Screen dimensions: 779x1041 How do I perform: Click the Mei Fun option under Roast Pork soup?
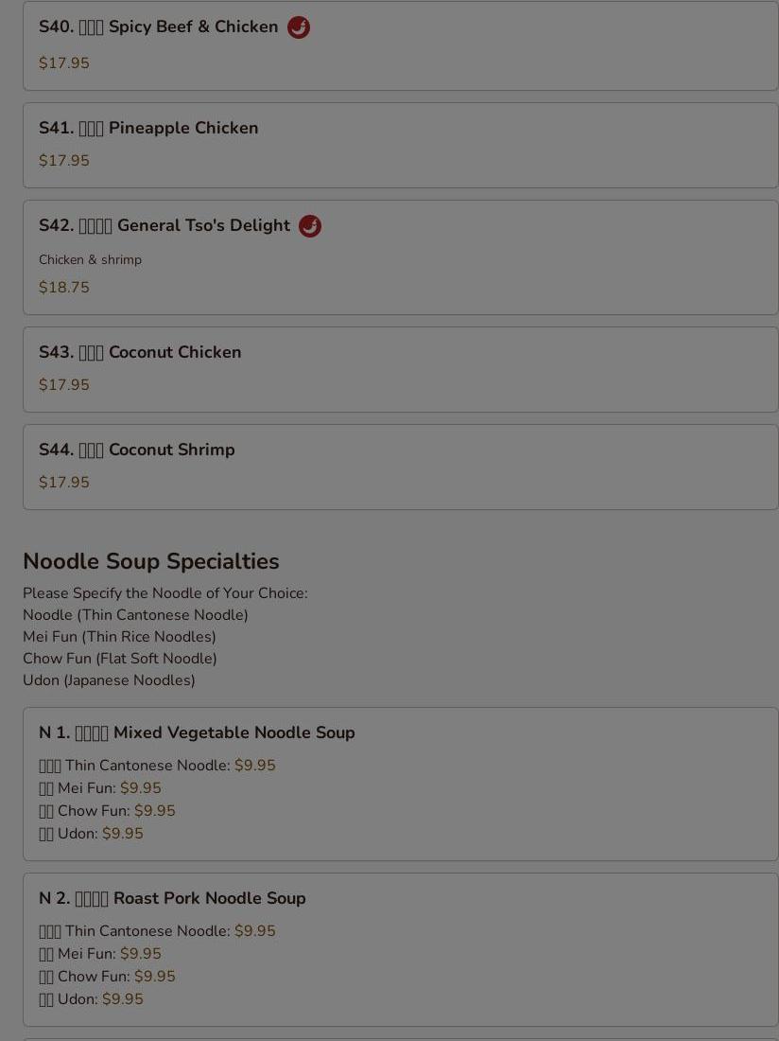click(x=100, y=953)
